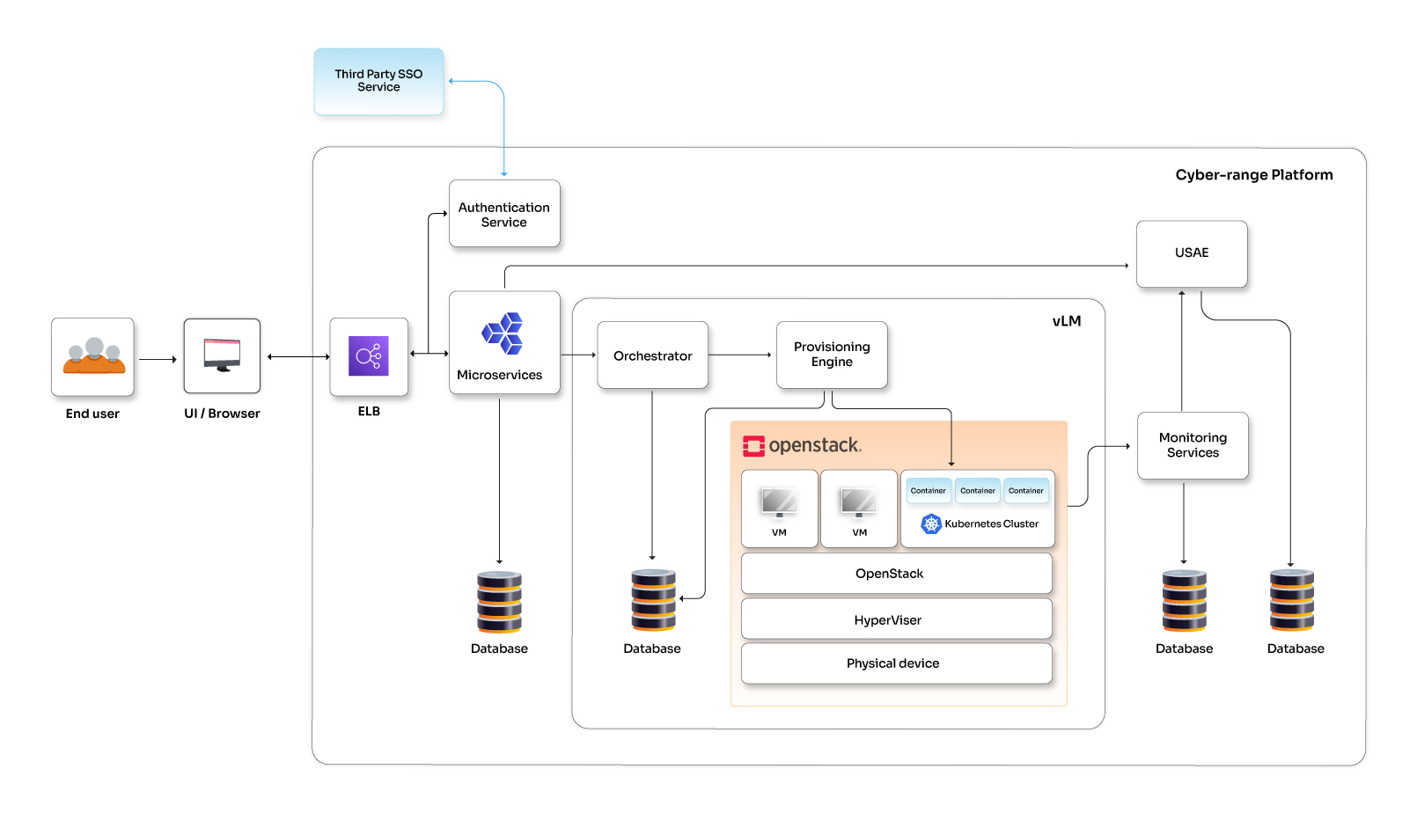Click the End user people icon
Image resolution: width=1417 pixels, height=813 pixels.
tap(93, 355)
